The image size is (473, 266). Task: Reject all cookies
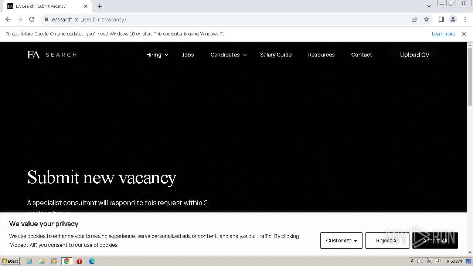coord(387,241)
